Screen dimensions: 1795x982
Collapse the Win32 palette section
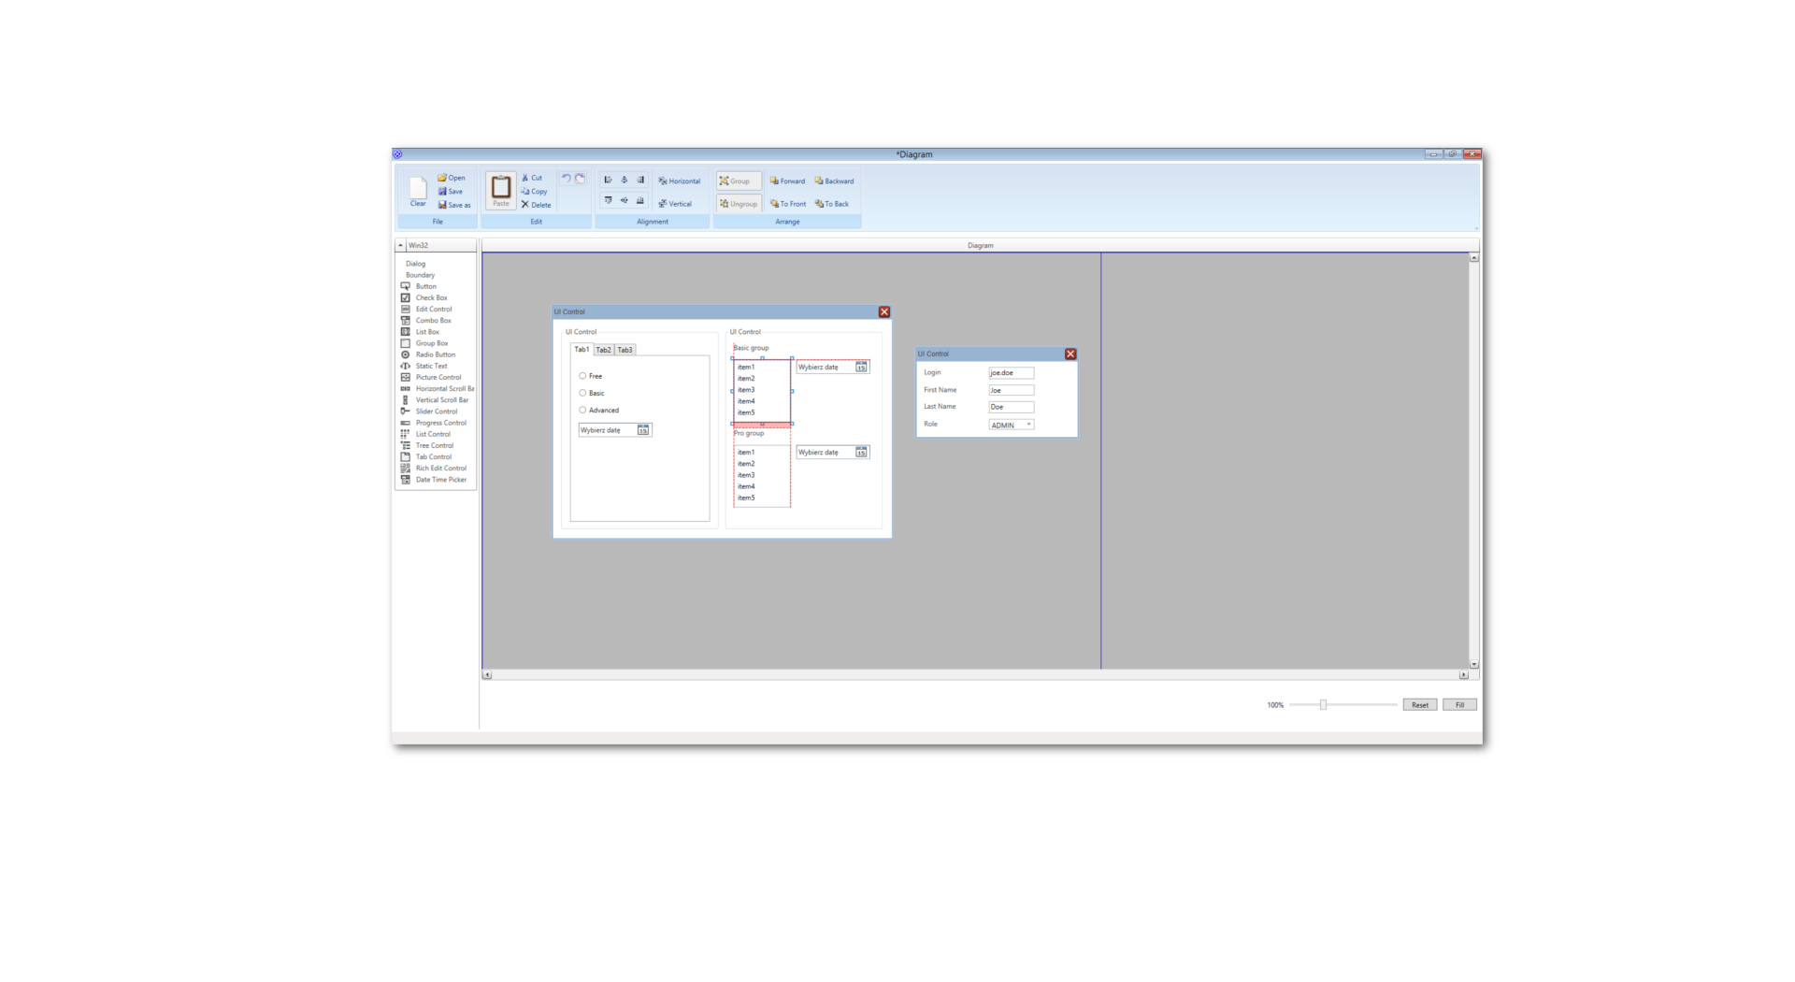(x=401, y=244)
